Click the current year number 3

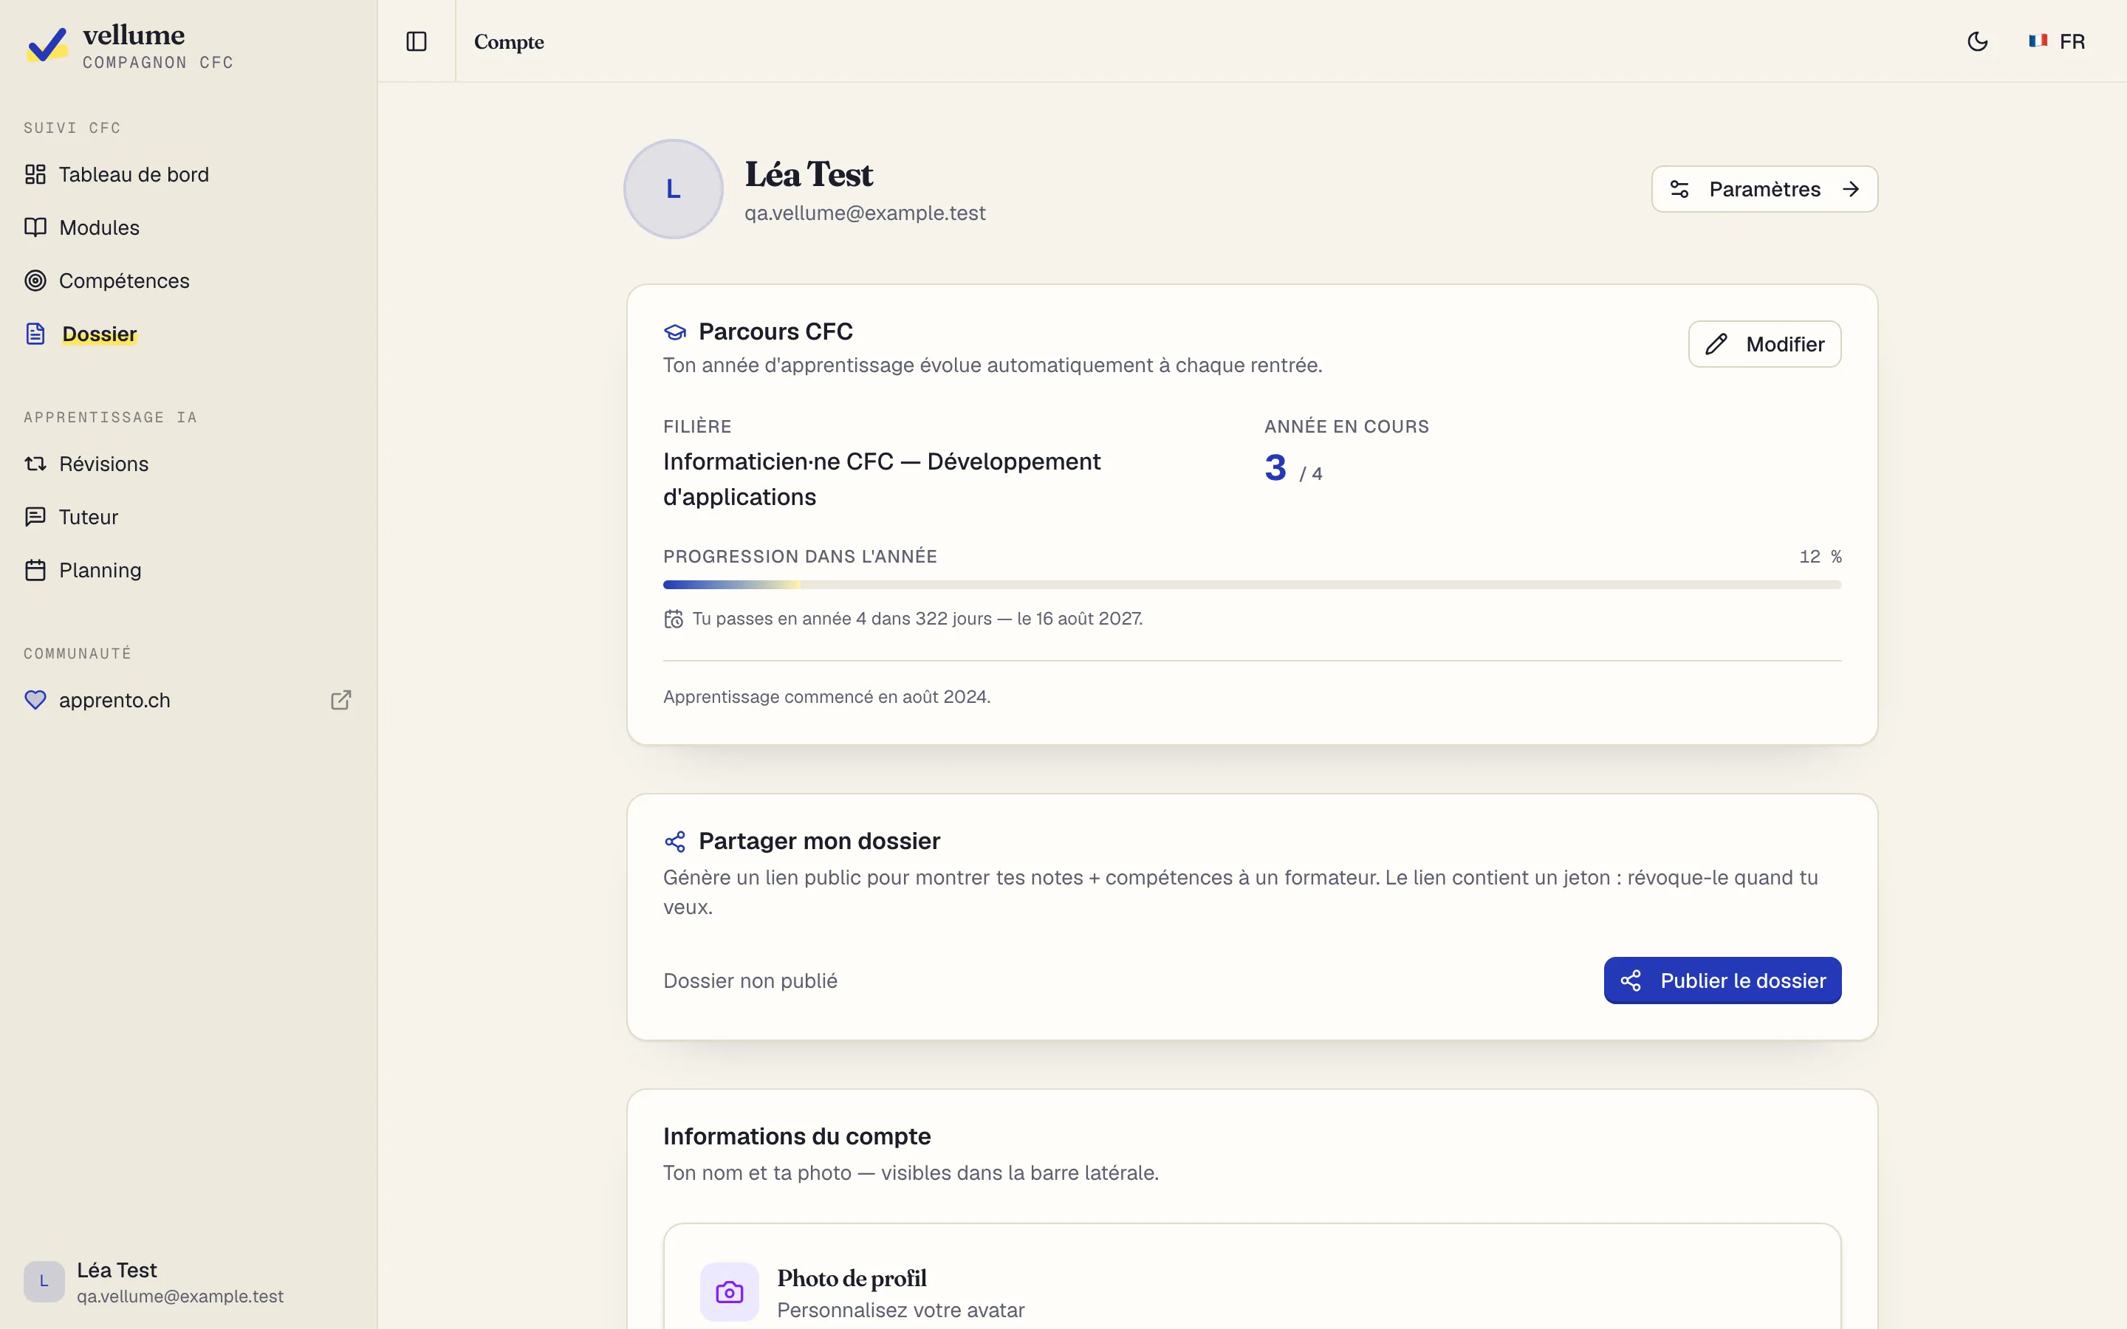[1275, 467]
